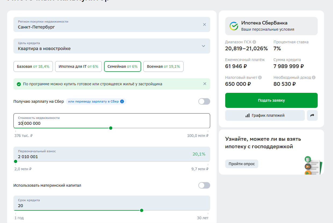Viewport: 333px width, 223px height.
Task: Click the 9,7 млн ₽ maximum label
Action: point(200,169)
